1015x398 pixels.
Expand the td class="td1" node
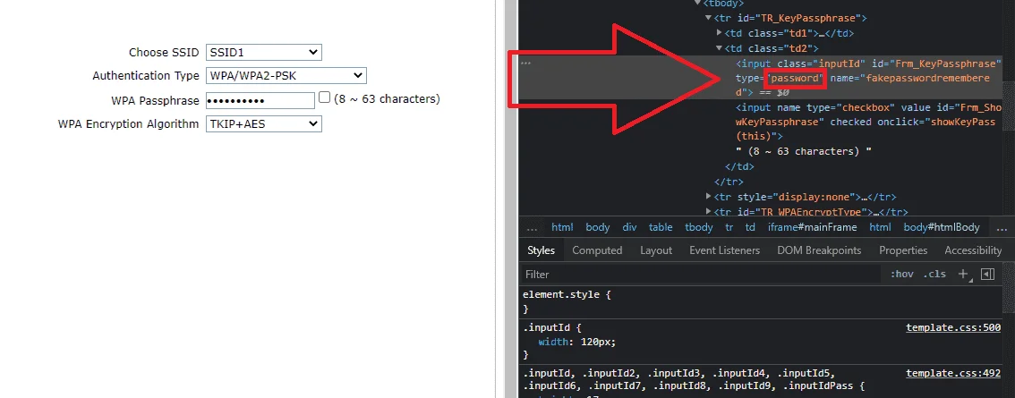[719, 33]
